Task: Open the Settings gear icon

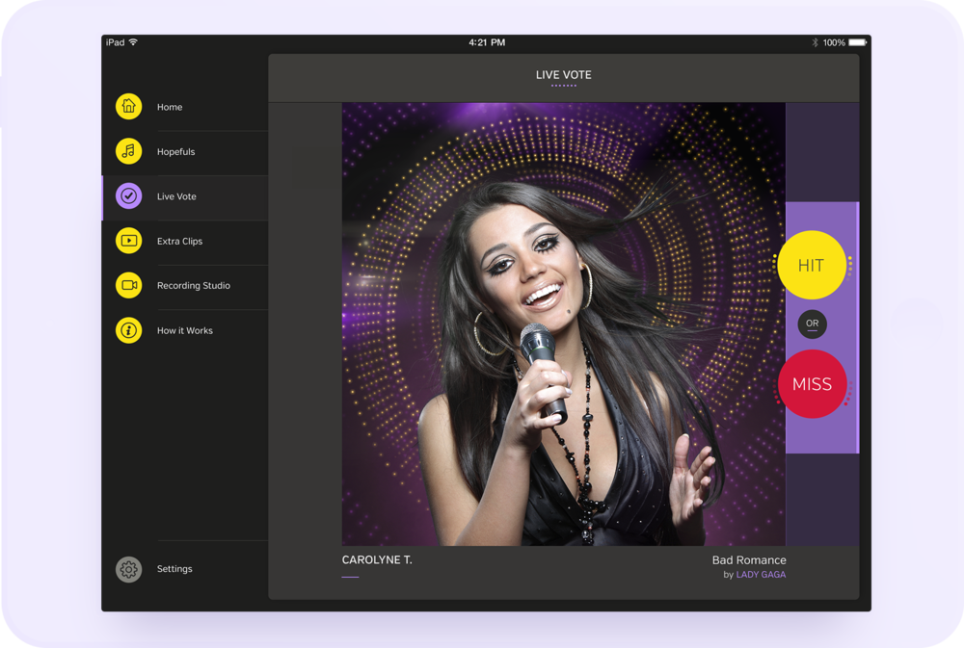Action: (129, 569)
